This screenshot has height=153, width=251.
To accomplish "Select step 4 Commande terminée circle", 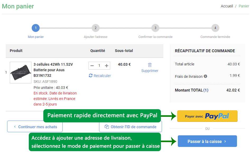I will coord(215,28).
